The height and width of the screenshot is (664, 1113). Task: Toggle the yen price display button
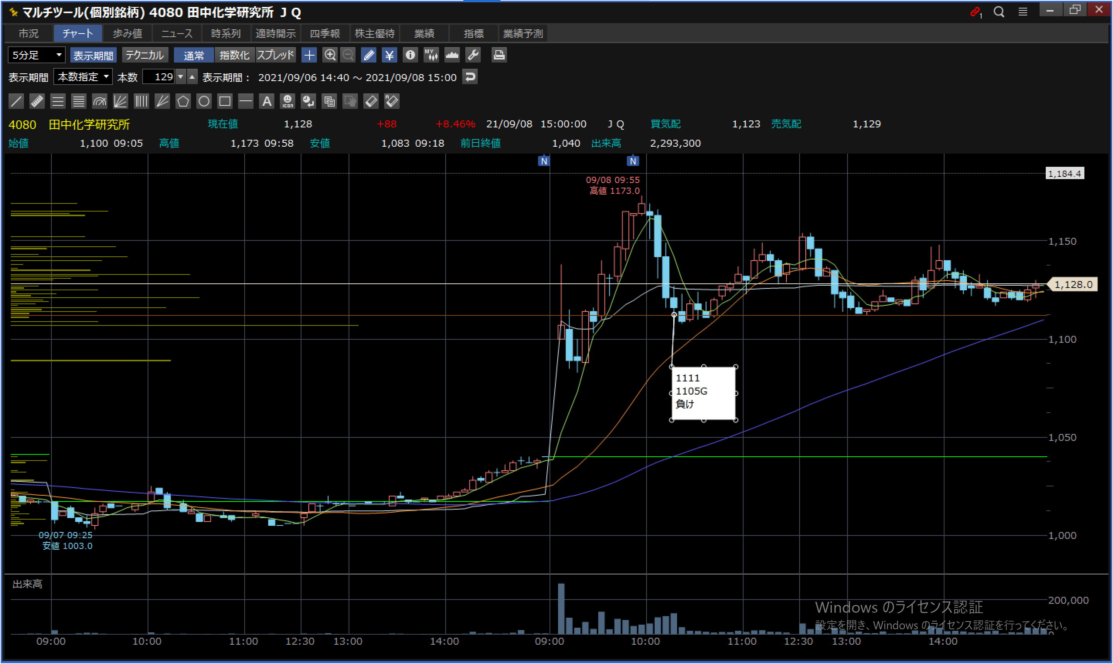pyautogui.click(x=389, y=55)
